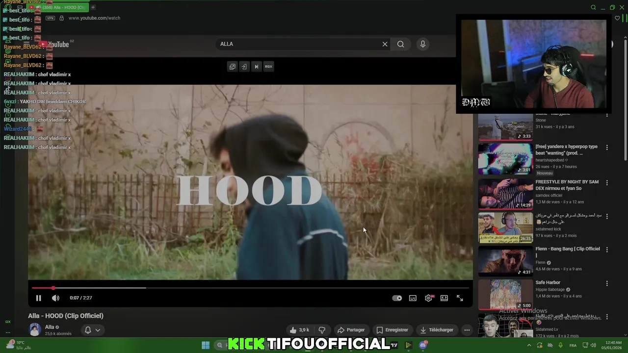The height and width of the screenshot is (353, 628).
Task: Mute the video player volume
Action: (x=55, y=298)
